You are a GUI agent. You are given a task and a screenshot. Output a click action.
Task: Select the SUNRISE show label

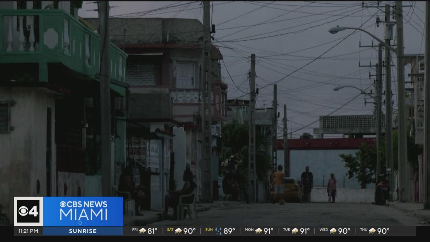83,231
